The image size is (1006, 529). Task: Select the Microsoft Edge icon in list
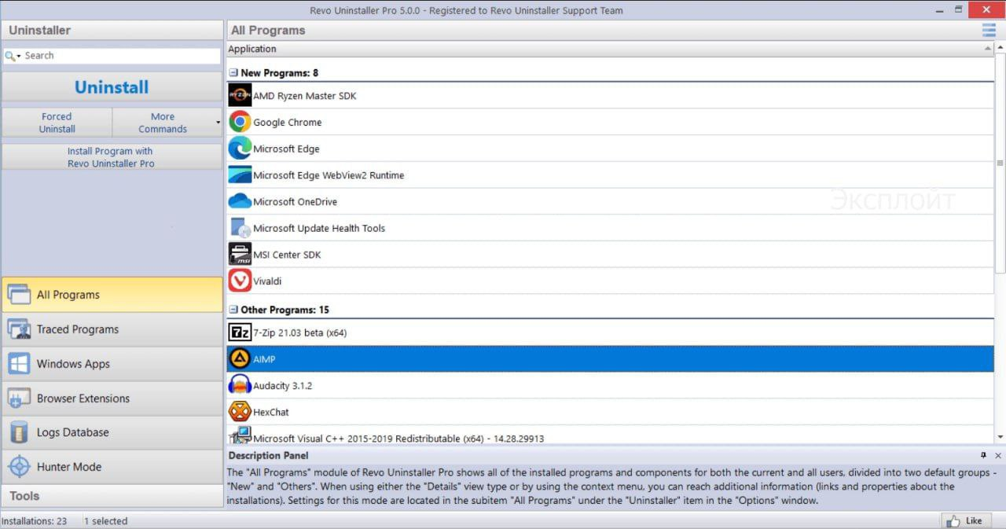coord(240,149)
